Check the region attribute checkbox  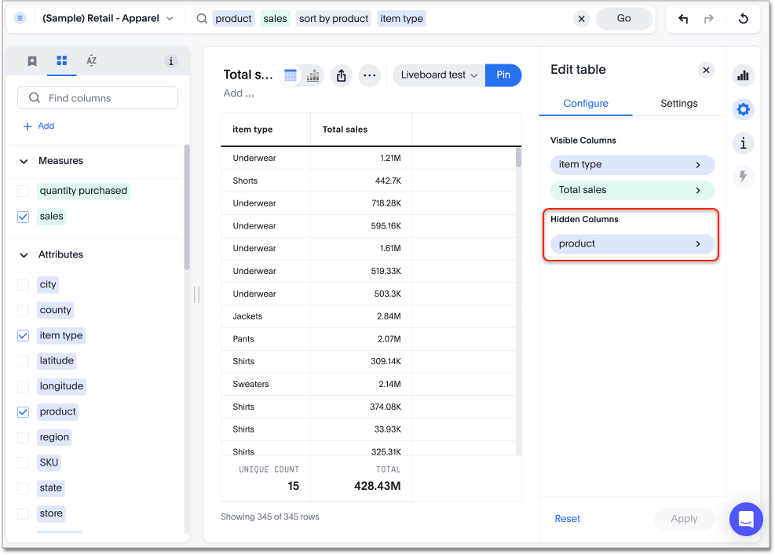24,437
